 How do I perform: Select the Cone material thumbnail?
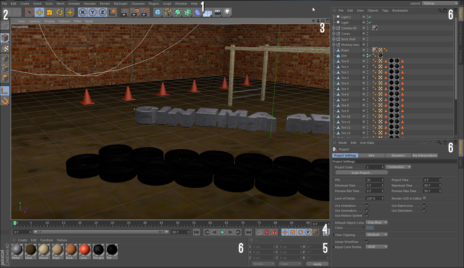click(x=84, y=252)
